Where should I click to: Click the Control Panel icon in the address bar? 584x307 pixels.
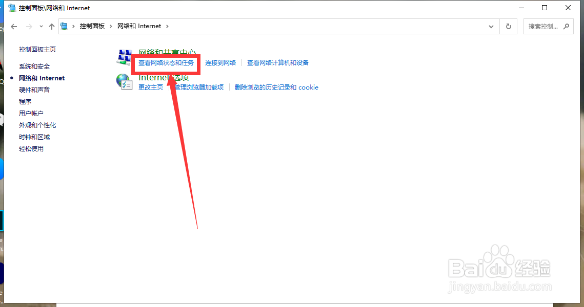pyautogui.click(x=64, y=26)
